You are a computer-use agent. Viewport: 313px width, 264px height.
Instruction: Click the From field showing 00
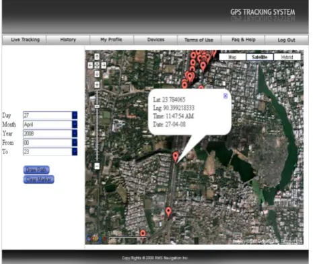pyautogui.click(x=48, y=143)
